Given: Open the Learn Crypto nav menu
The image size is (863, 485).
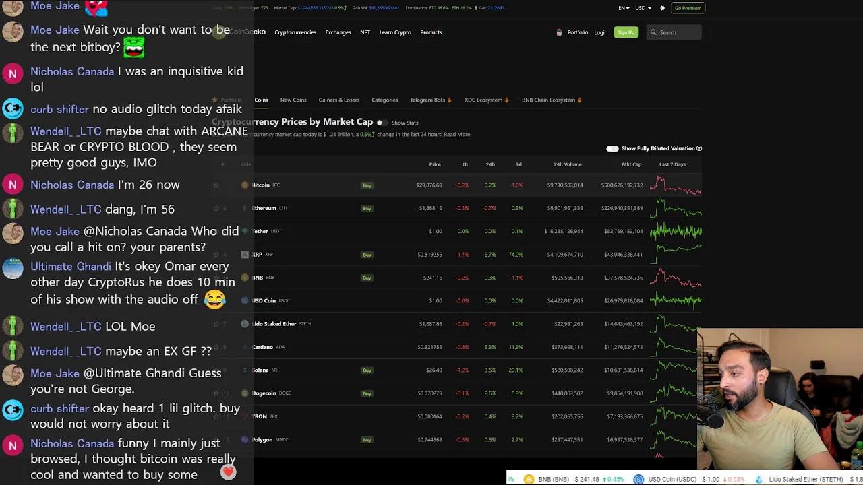Looking at the screenshot, I should click(395, 32).
